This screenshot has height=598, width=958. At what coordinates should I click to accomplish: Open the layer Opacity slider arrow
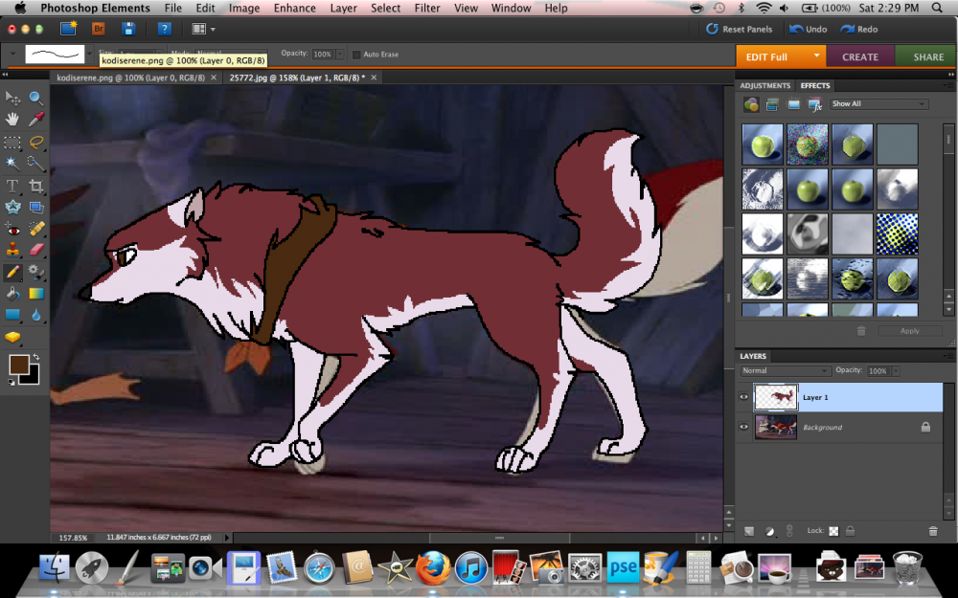tap(896, 371)
